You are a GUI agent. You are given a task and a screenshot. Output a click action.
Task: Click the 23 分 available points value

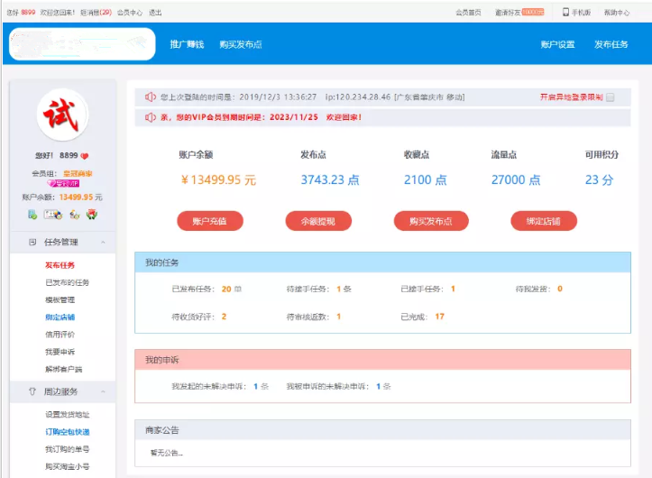pyautogui.click(x=599, y=179)
